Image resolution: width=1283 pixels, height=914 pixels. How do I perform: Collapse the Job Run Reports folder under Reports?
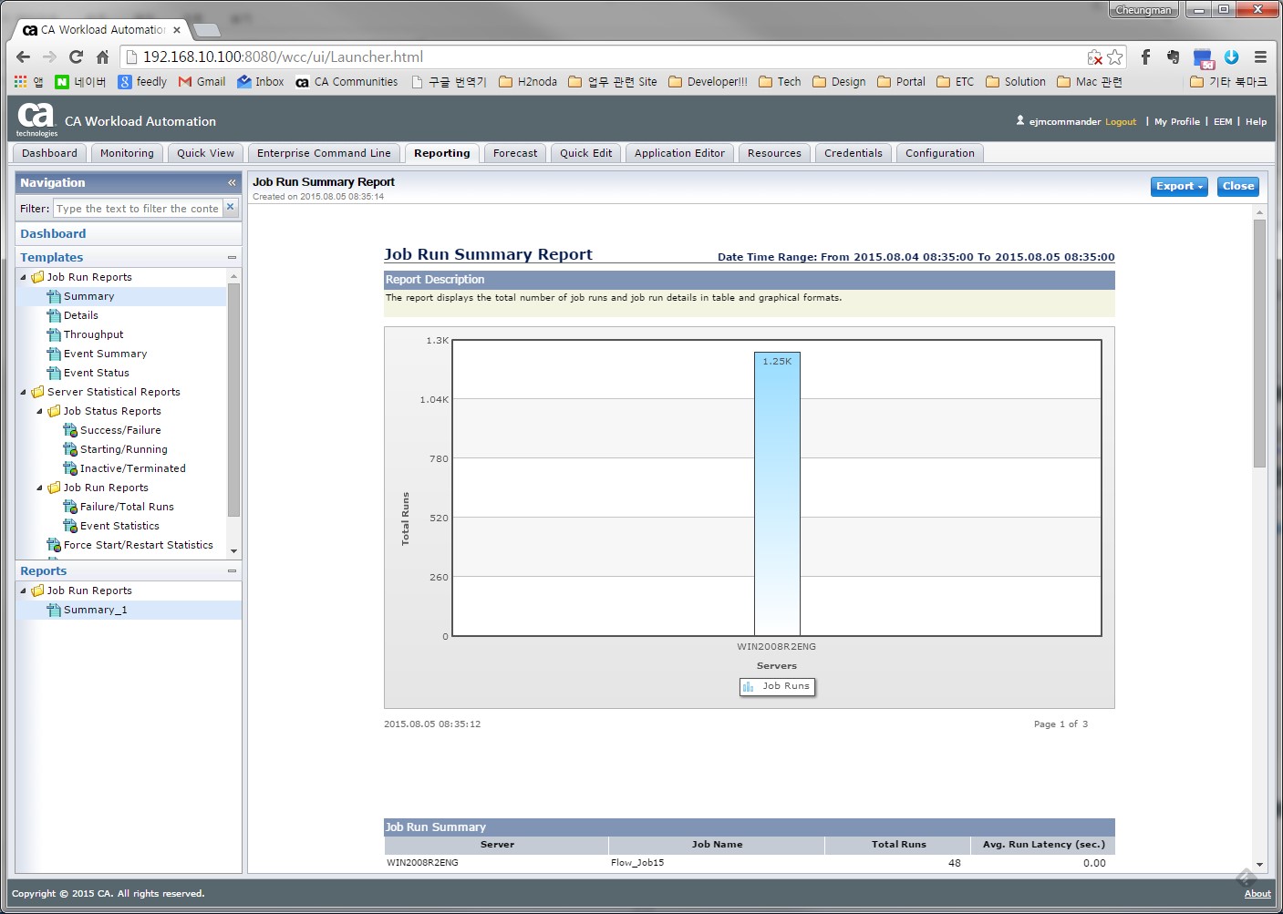pyautogui.click(x=24, y=591)
